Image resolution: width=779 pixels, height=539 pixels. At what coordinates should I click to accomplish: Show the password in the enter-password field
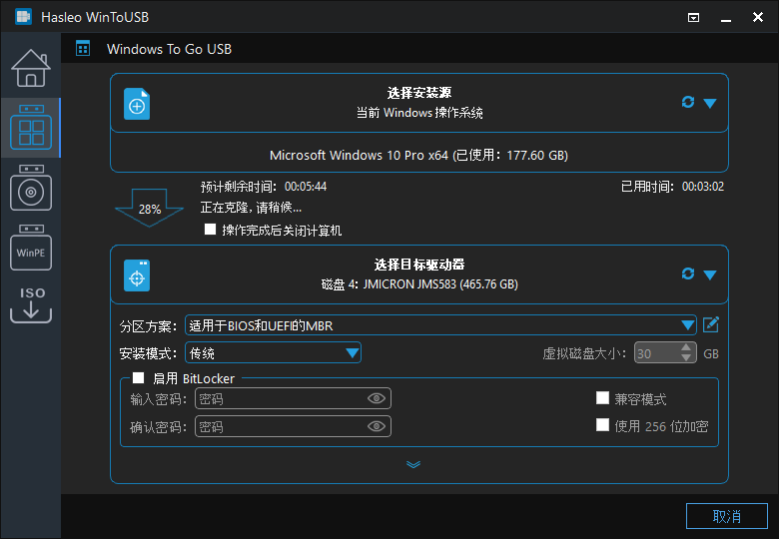coord(377,398)
